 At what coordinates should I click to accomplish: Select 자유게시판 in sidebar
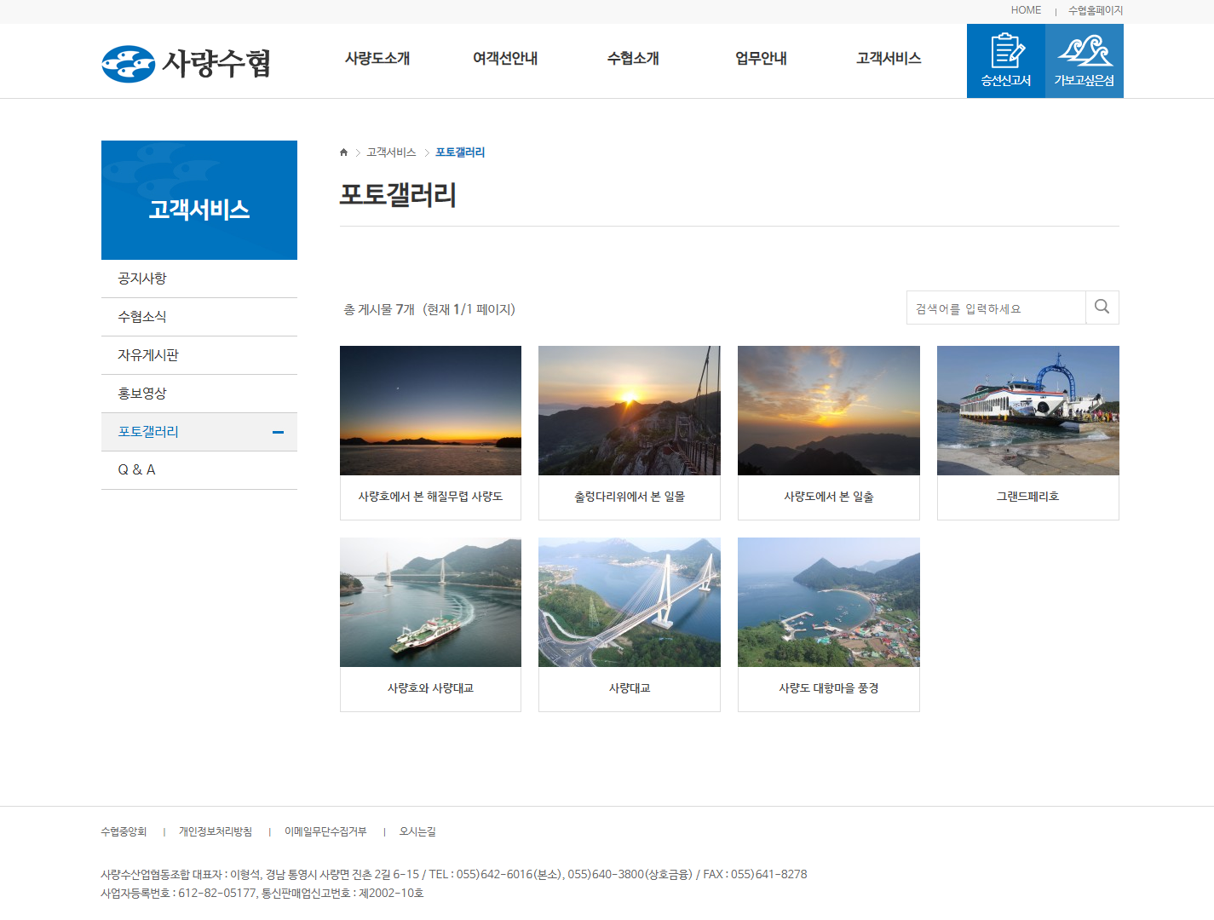click(x=199, y=355)
